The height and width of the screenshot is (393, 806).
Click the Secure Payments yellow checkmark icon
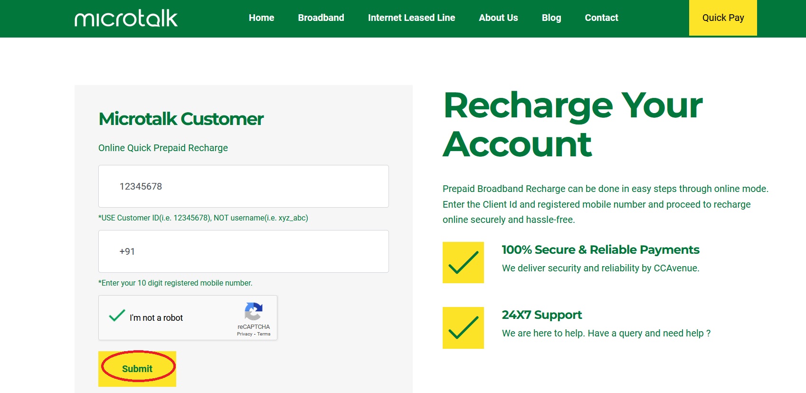coord(463,263)
